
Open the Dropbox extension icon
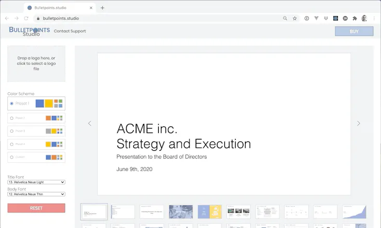click(326, 19)
